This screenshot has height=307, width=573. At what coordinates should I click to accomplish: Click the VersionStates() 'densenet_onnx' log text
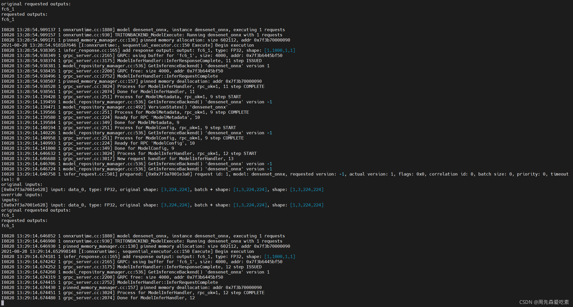coord(188,107)
